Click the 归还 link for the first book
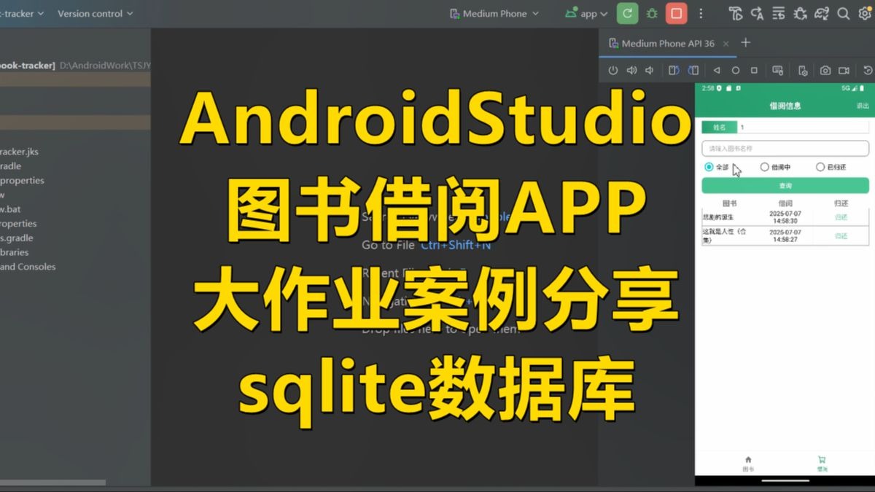 point(841,217)
